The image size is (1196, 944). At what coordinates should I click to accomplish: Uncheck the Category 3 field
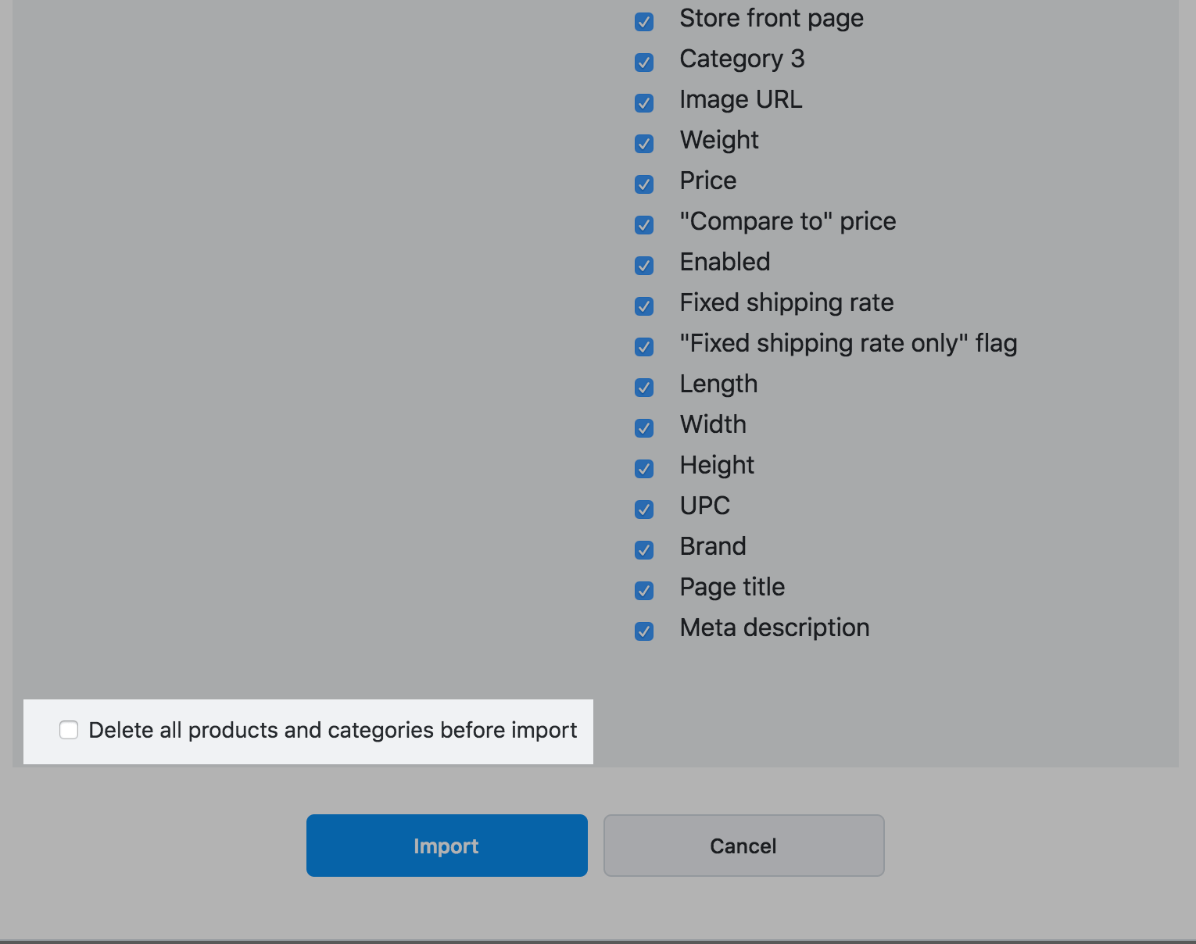pyautogui.click(x=643, y=63)
